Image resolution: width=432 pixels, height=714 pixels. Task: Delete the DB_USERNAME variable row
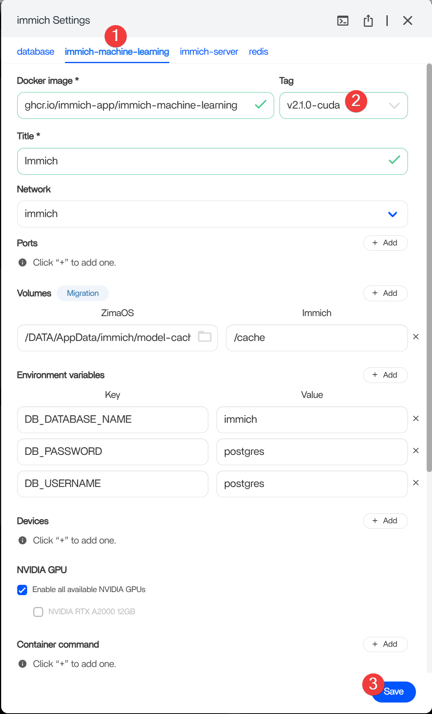tap(416, 483)
